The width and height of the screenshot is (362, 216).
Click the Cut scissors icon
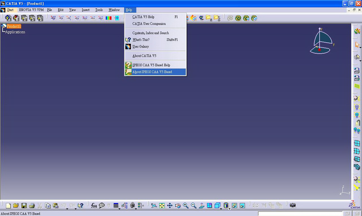(40, 206)
